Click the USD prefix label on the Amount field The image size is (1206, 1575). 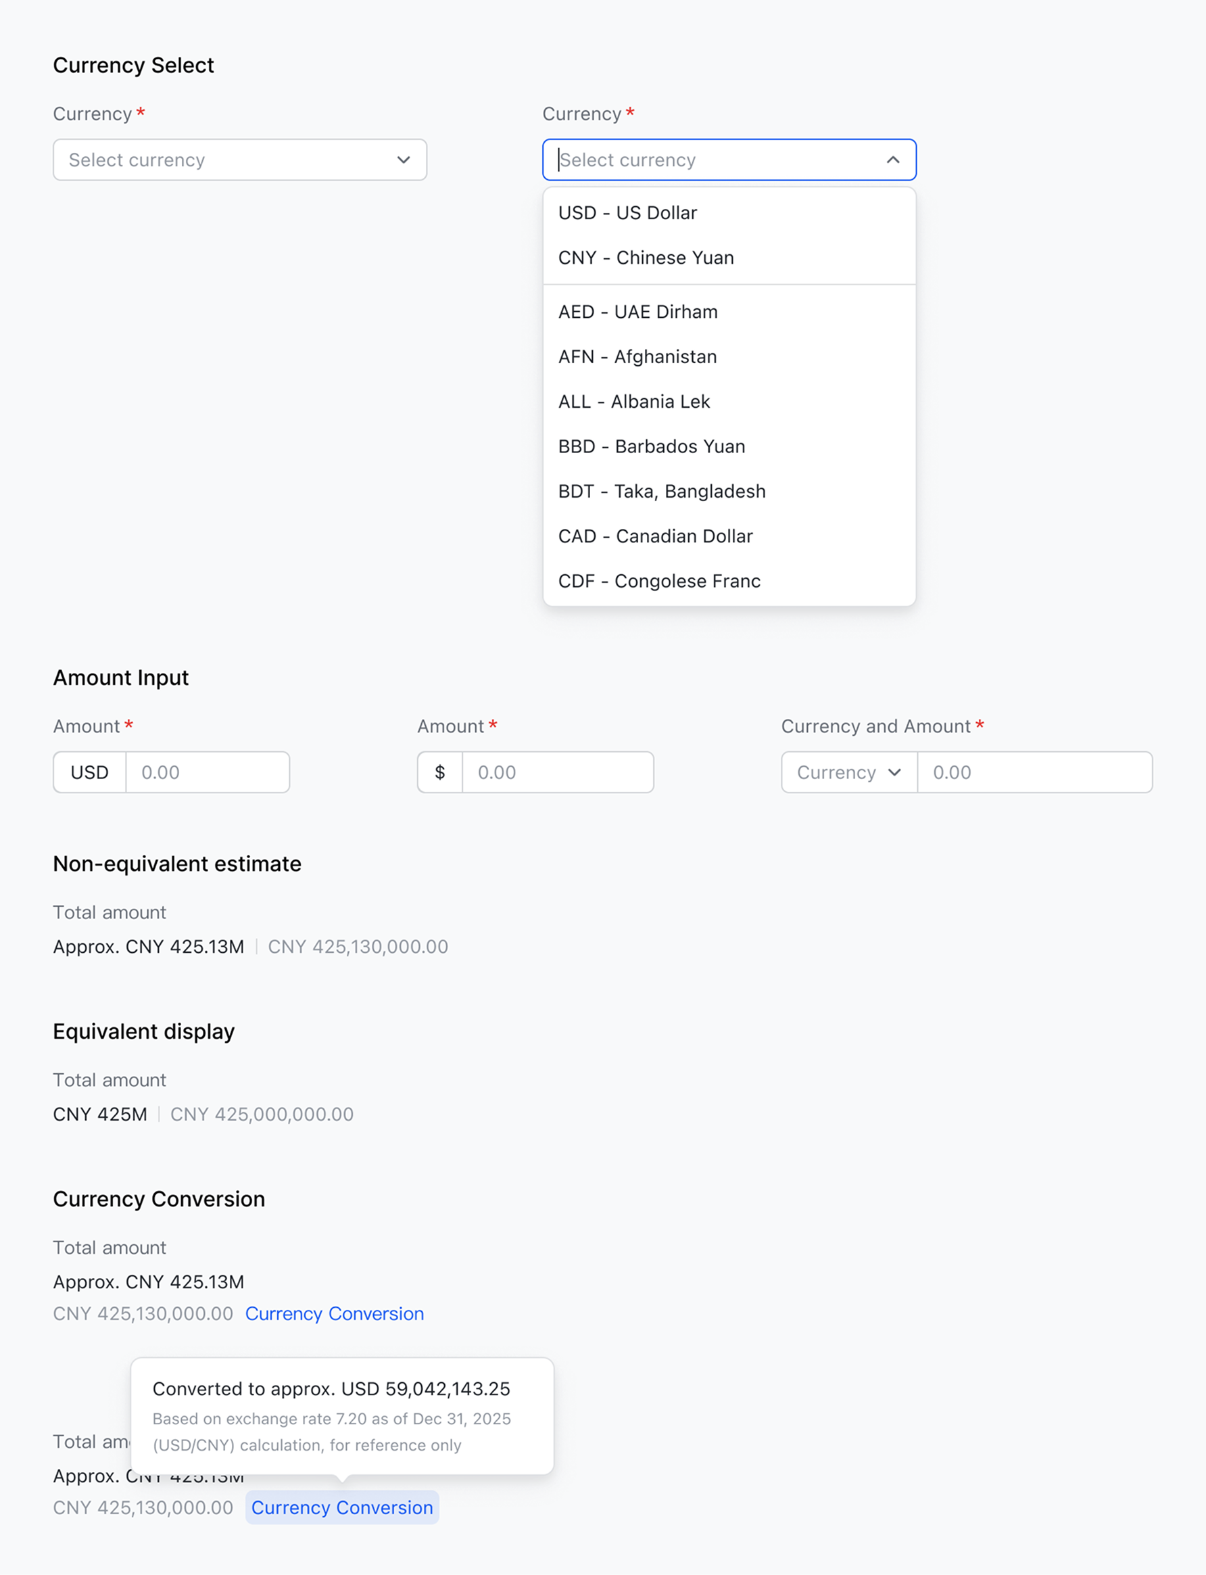(x=89, y=772)
